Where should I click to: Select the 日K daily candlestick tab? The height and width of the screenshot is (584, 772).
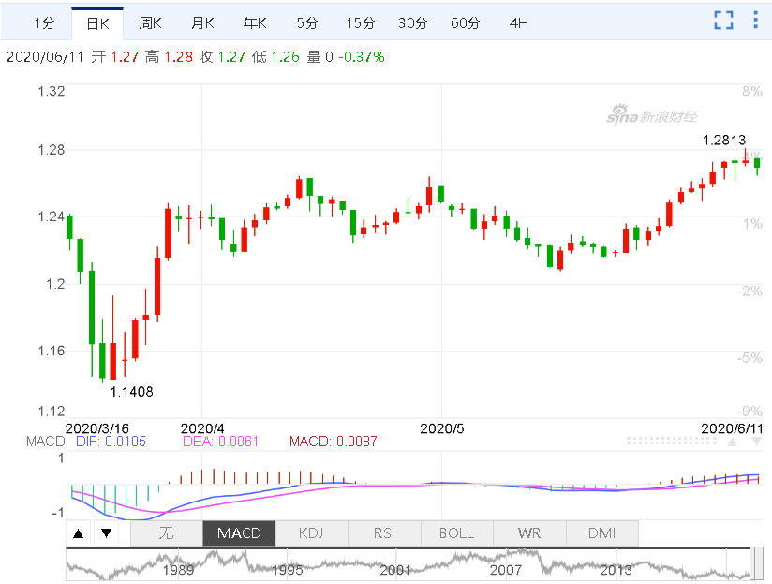[x=97, y=23]
